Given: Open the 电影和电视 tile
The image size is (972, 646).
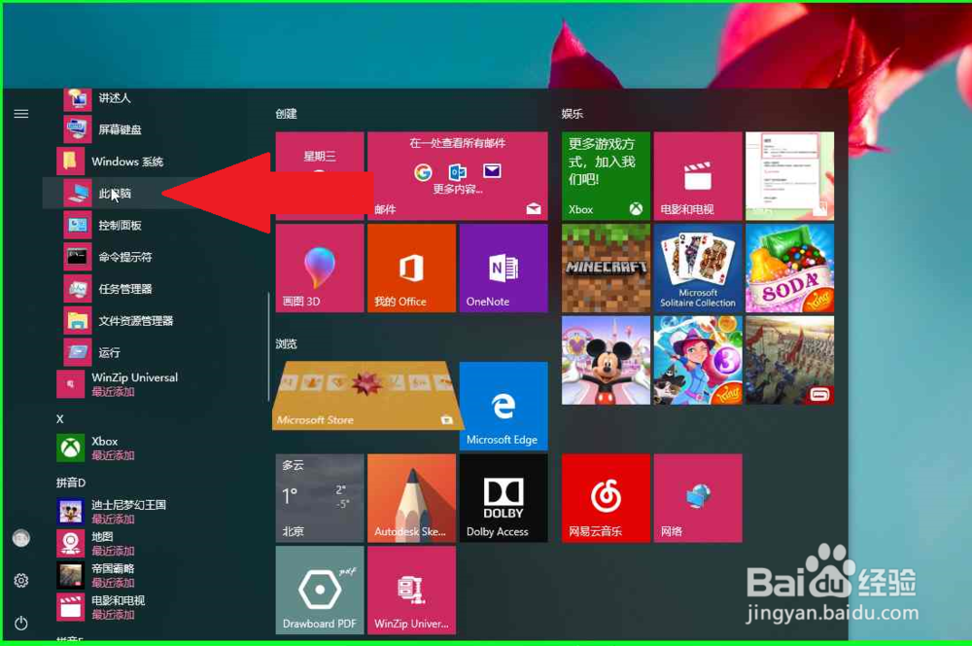Looking at the screenshot, I should pyautogui.click(x=697, y=176).
